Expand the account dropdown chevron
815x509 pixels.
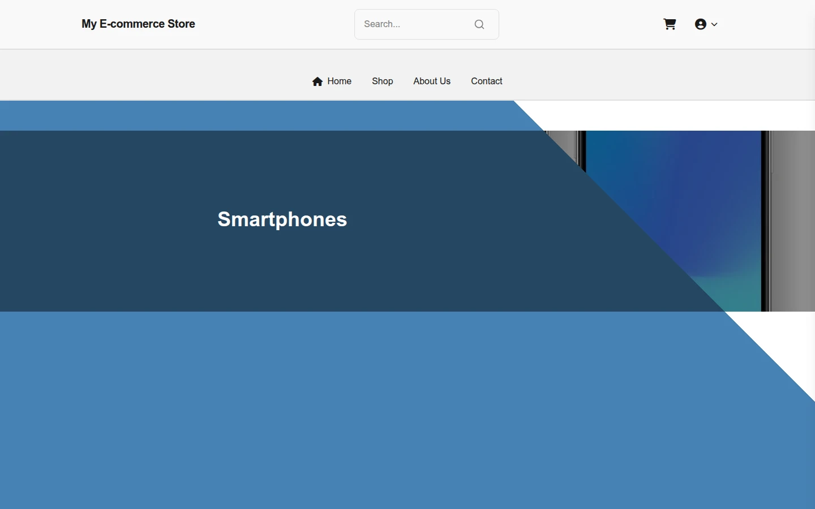pos(714,24)
